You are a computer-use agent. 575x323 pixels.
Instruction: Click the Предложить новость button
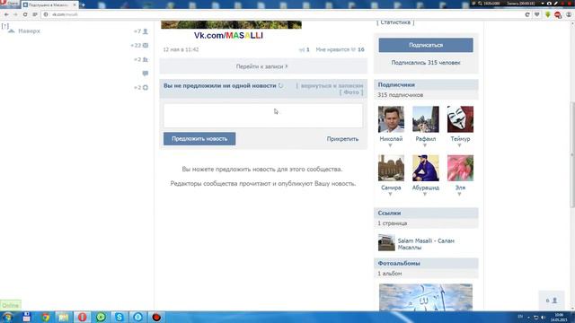pyautogui.click(x=199, y=139)
